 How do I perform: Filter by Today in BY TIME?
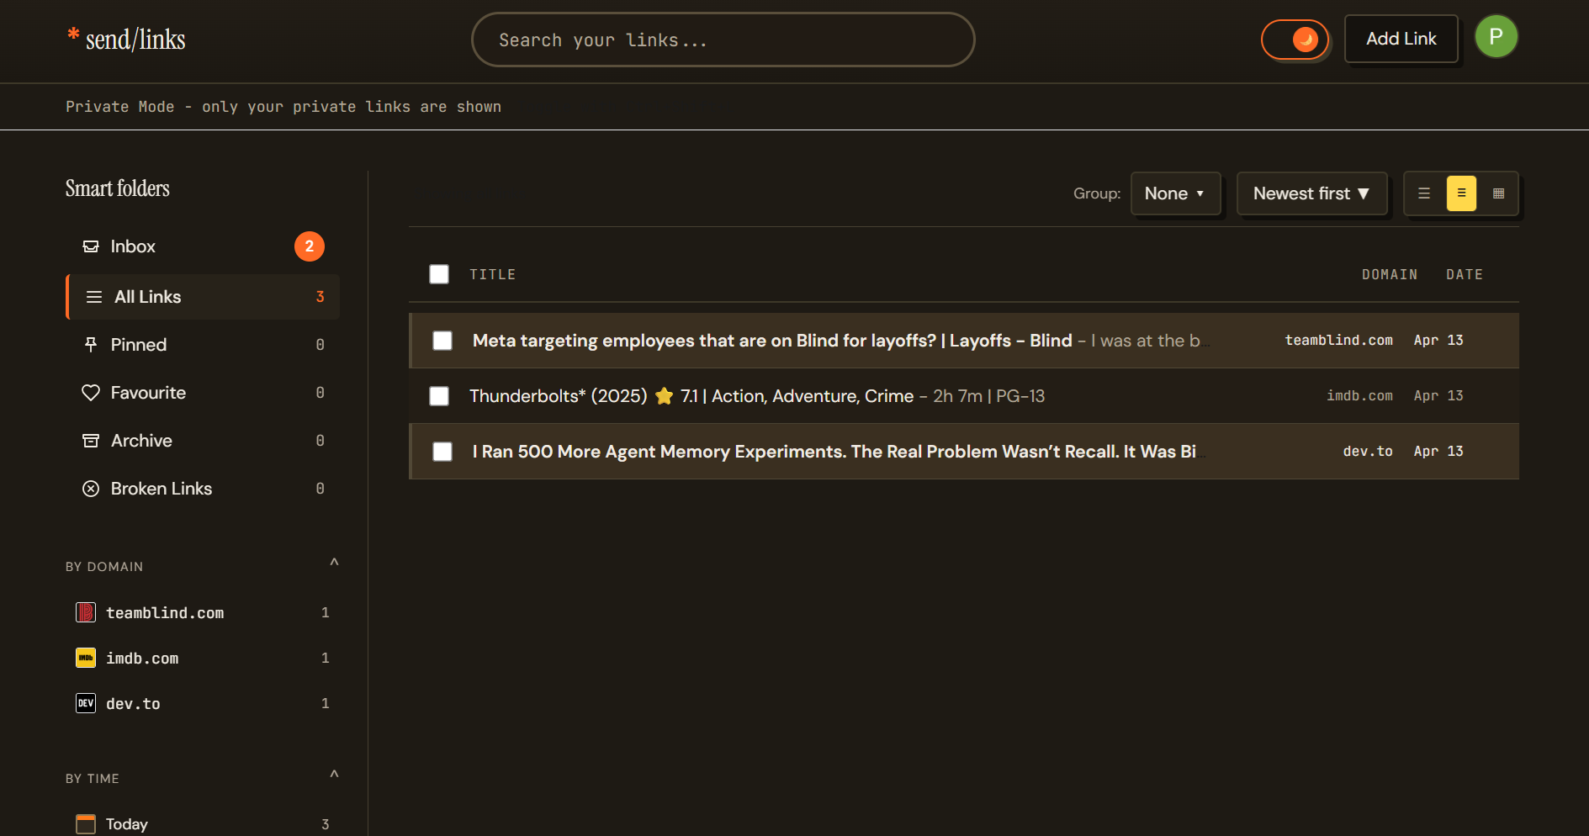(203, 824)
